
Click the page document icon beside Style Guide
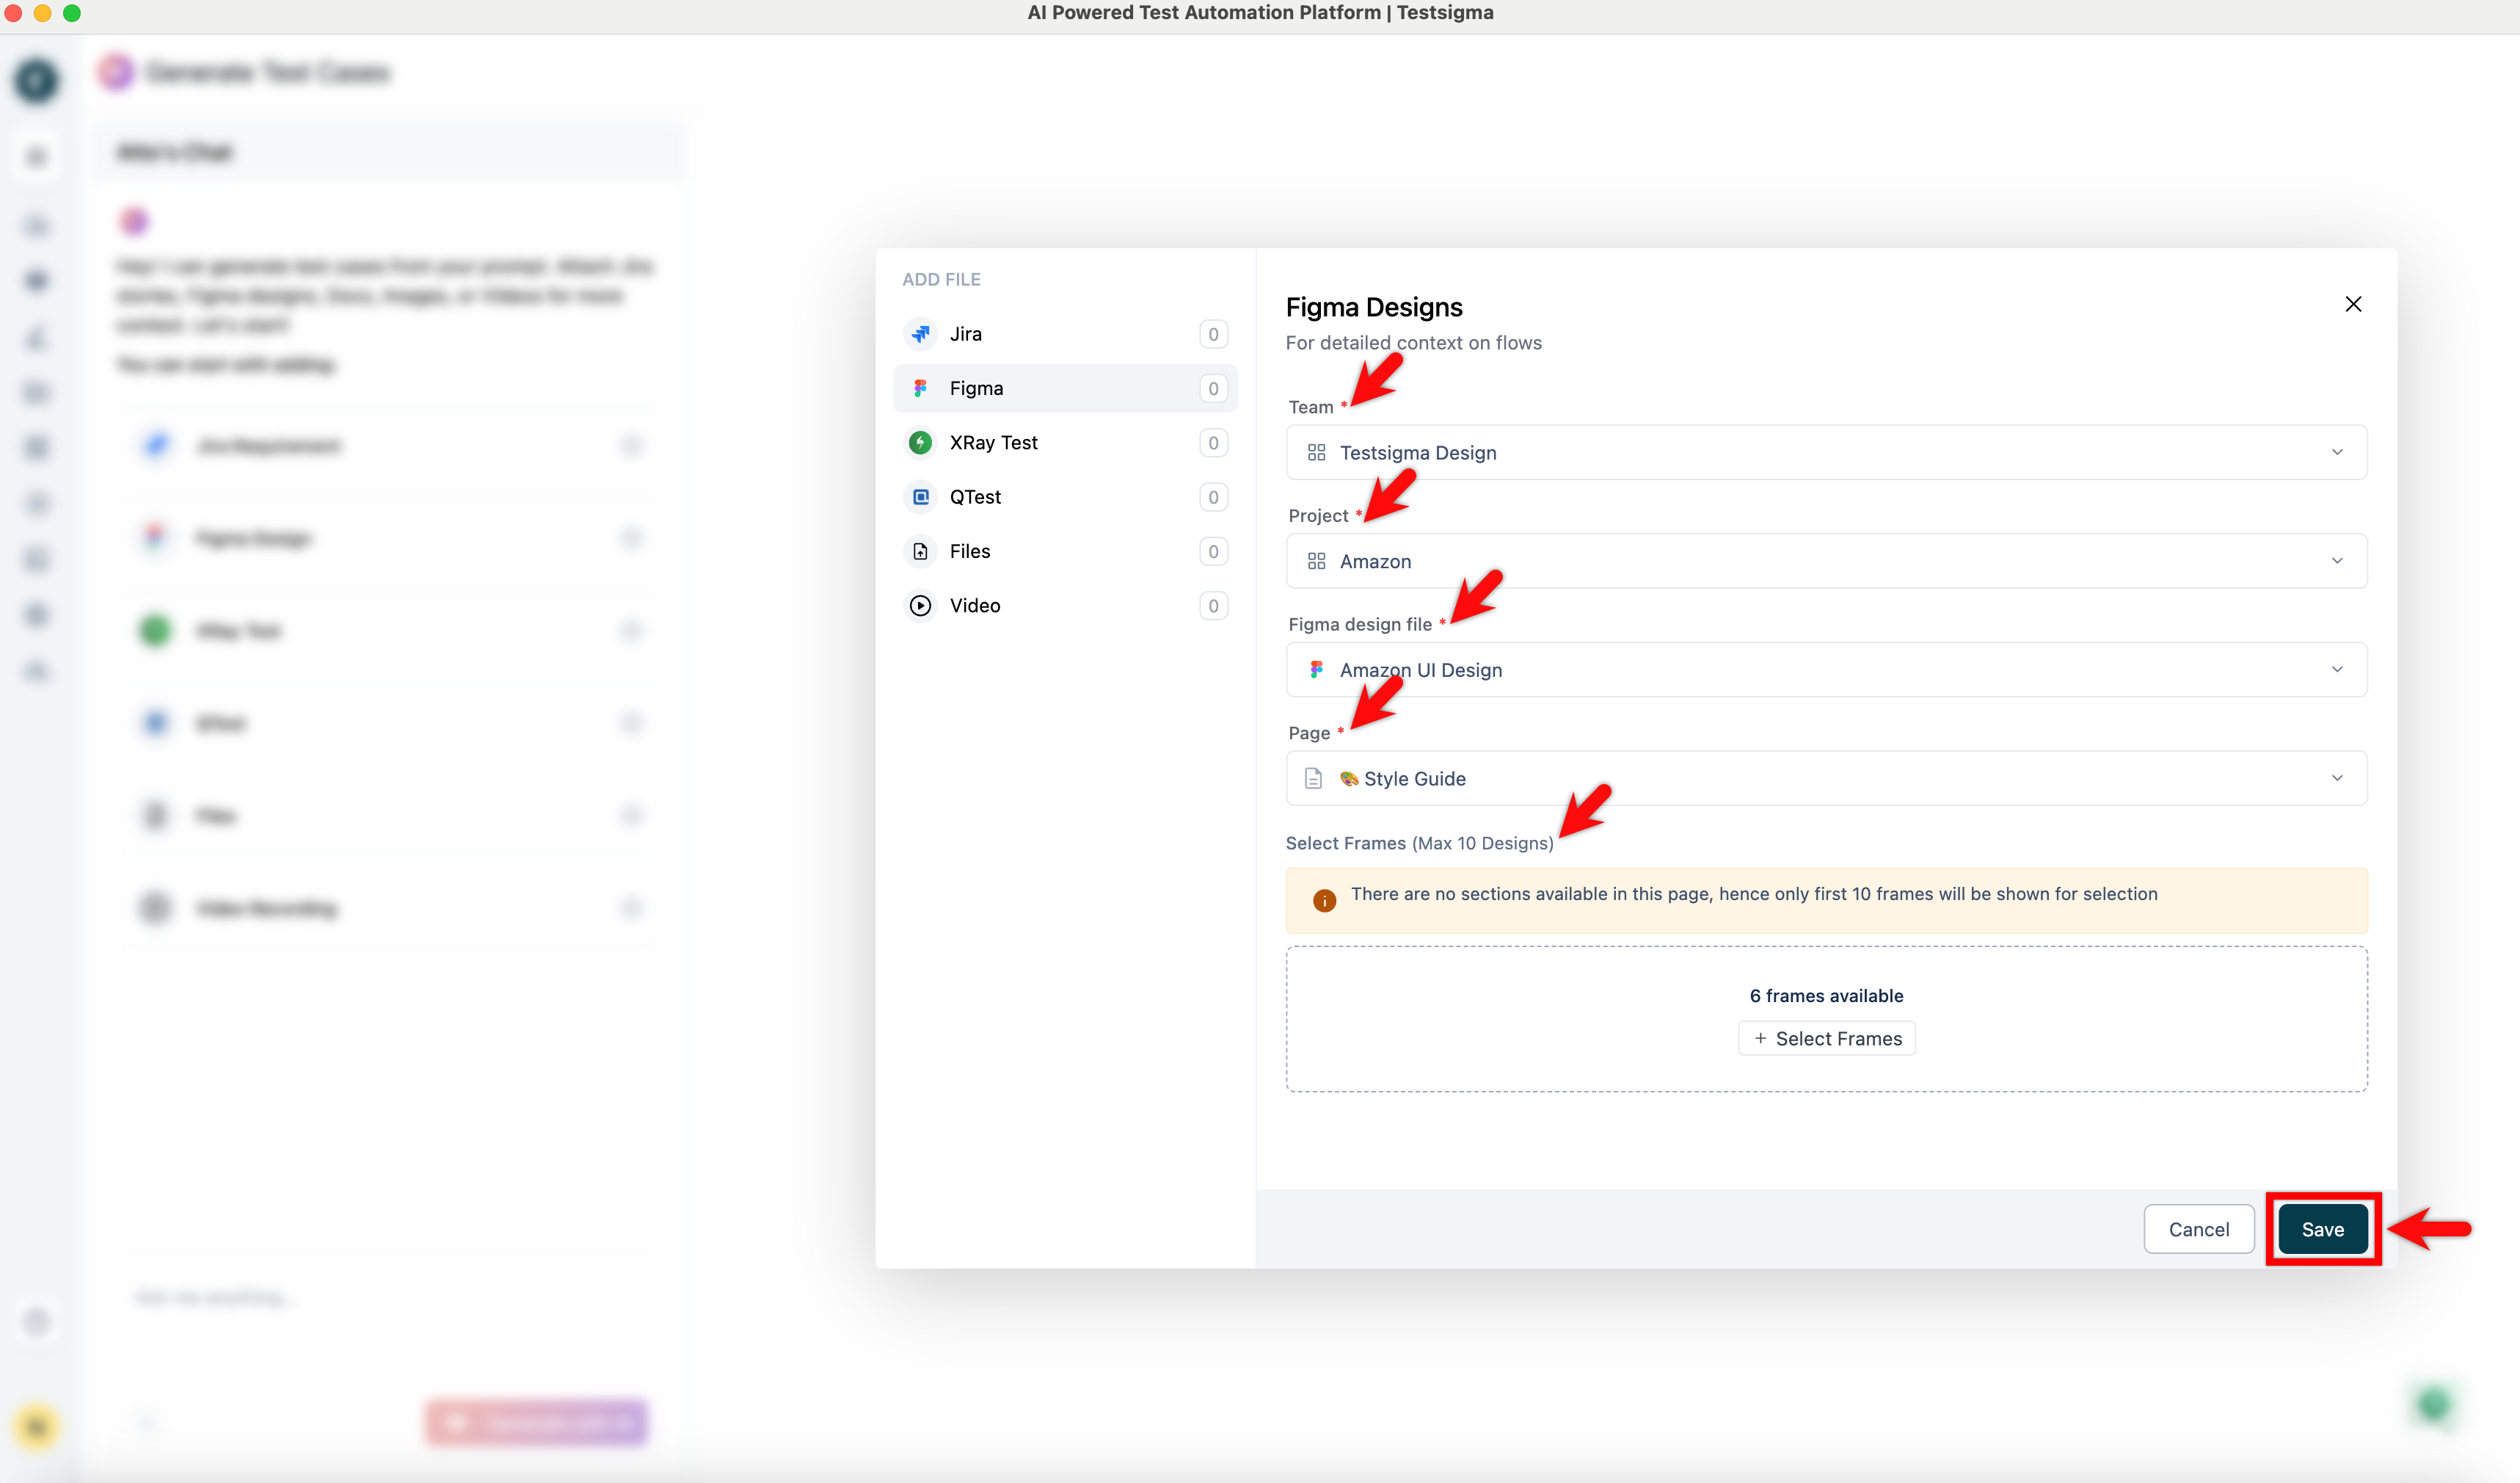(1313, 777)
